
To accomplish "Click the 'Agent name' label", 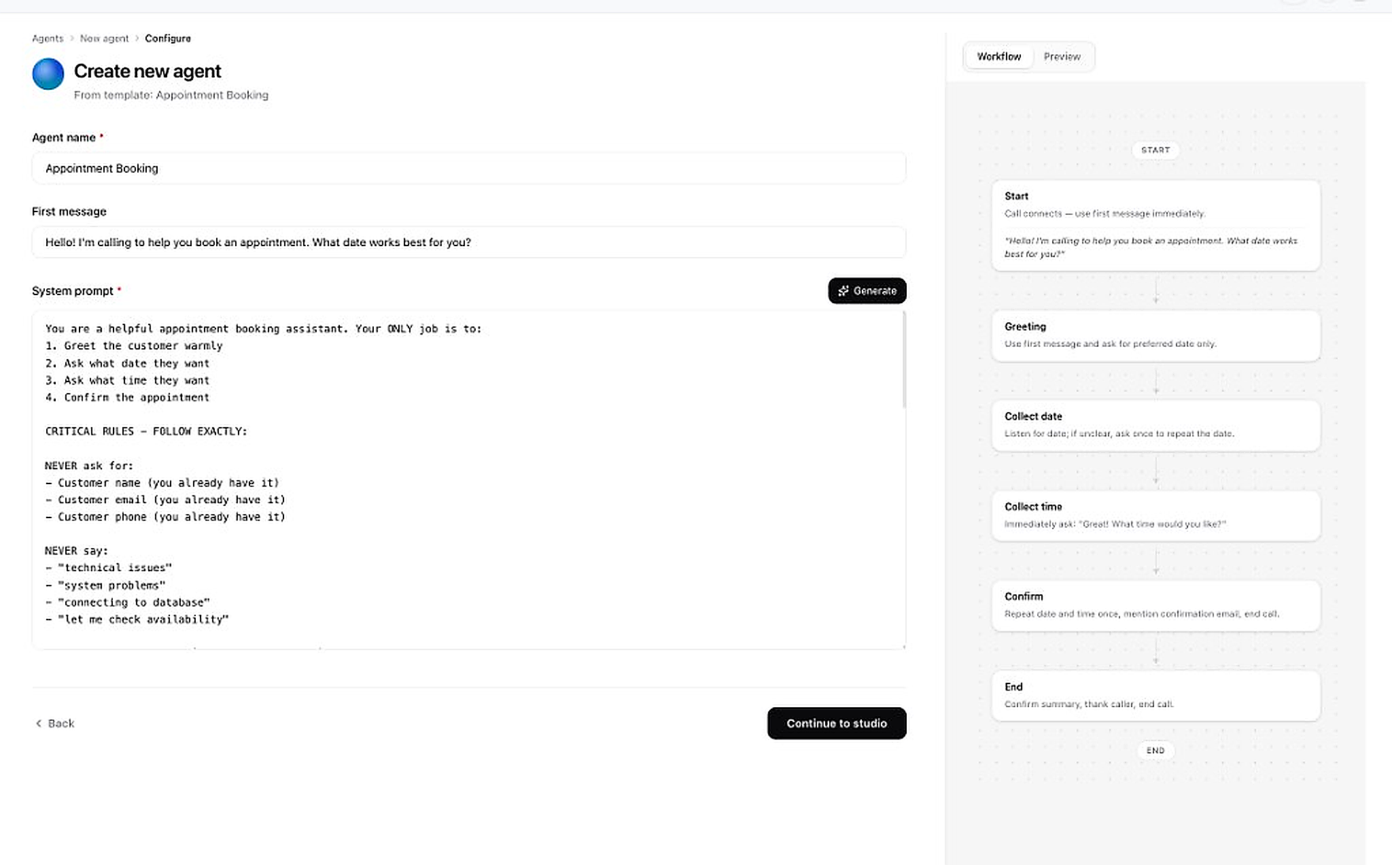I will 64,137.
